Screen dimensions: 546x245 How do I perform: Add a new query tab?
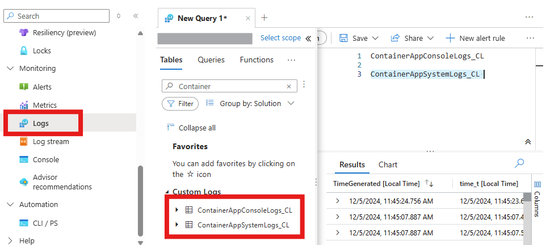coord(264,18)
